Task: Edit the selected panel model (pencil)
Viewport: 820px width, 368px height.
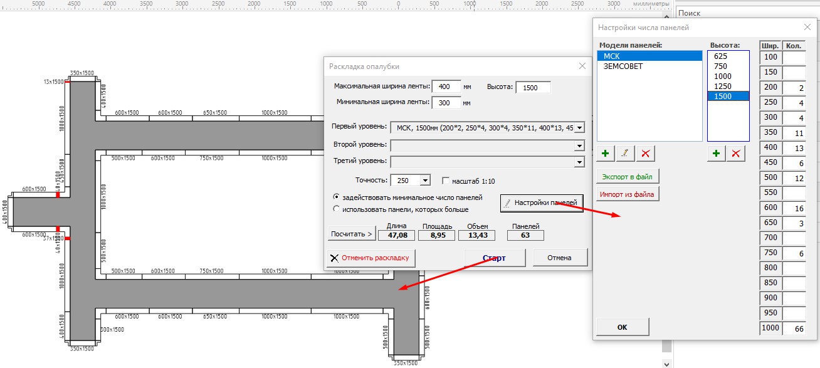Action: pos(625,153)
